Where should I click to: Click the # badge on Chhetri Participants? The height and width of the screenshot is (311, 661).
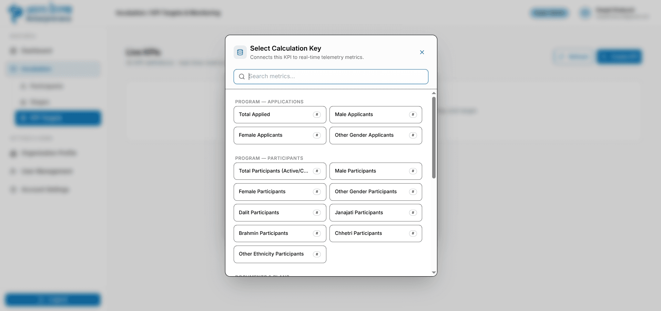[x=413, y=234]
